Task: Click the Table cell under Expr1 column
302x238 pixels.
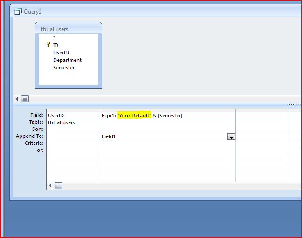Action: click(168, 122)
